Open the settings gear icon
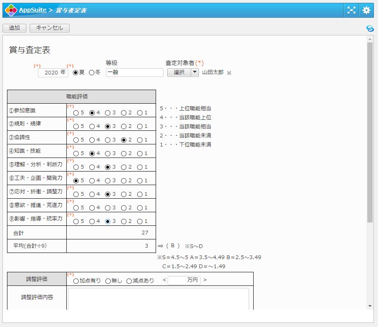 click(366, 10)
